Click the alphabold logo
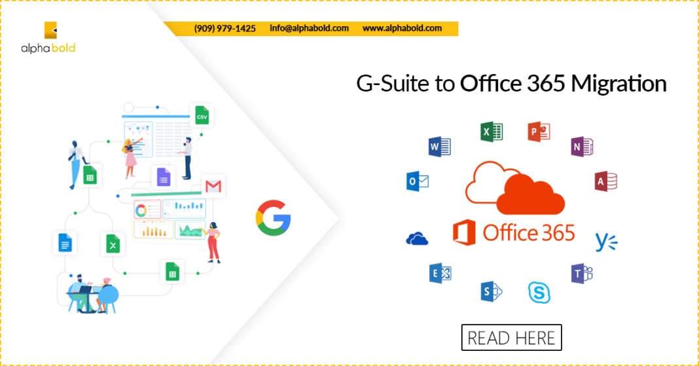 50,38
